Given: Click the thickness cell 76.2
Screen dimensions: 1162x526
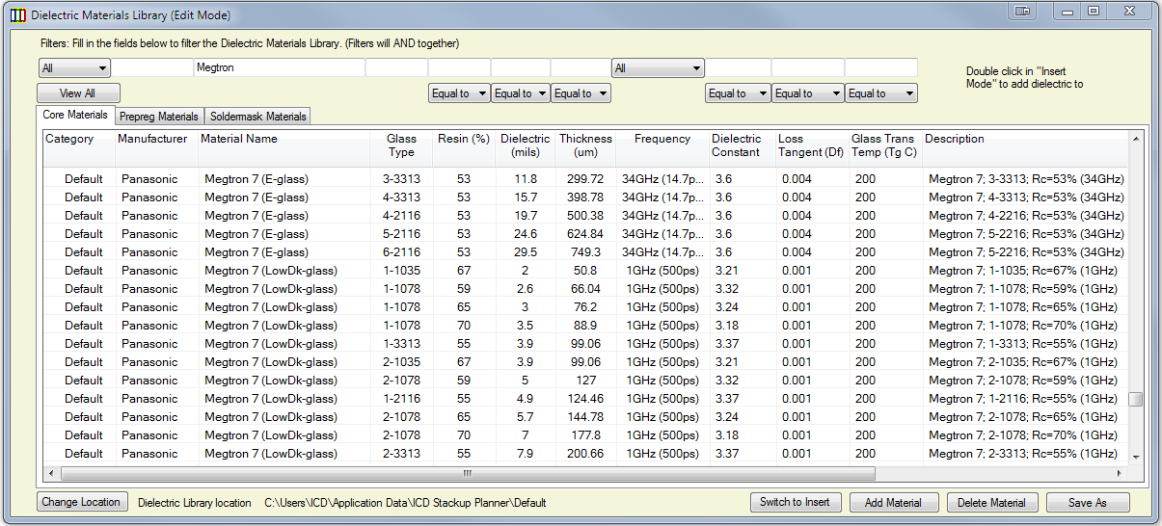Looking at the screenshot, I should 585,306.
